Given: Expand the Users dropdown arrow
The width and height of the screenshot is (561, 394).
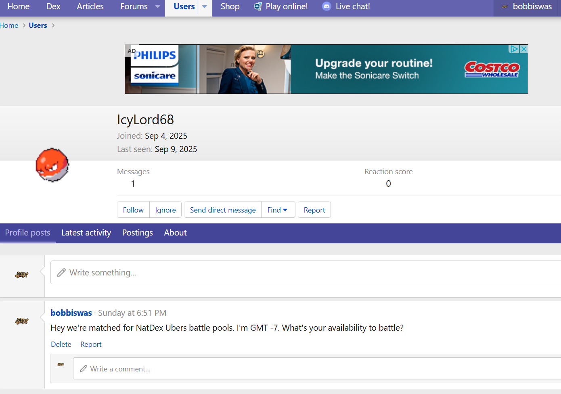Looking at the screenshot, I should [205, 6].
